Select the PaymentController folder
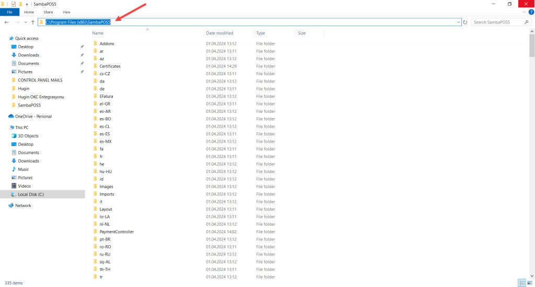535x287 pixels. [x=117, y=232]
